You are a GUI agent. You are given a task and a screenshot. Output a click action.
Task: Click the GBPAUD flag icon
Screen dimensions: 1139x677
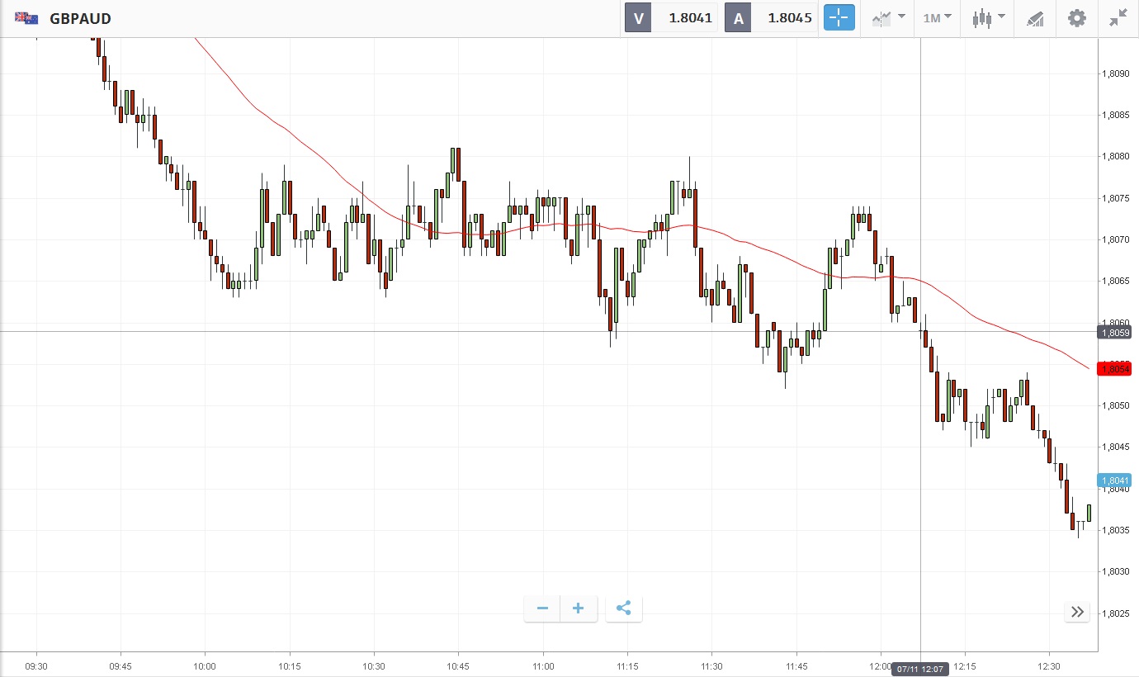coord(26,18)
